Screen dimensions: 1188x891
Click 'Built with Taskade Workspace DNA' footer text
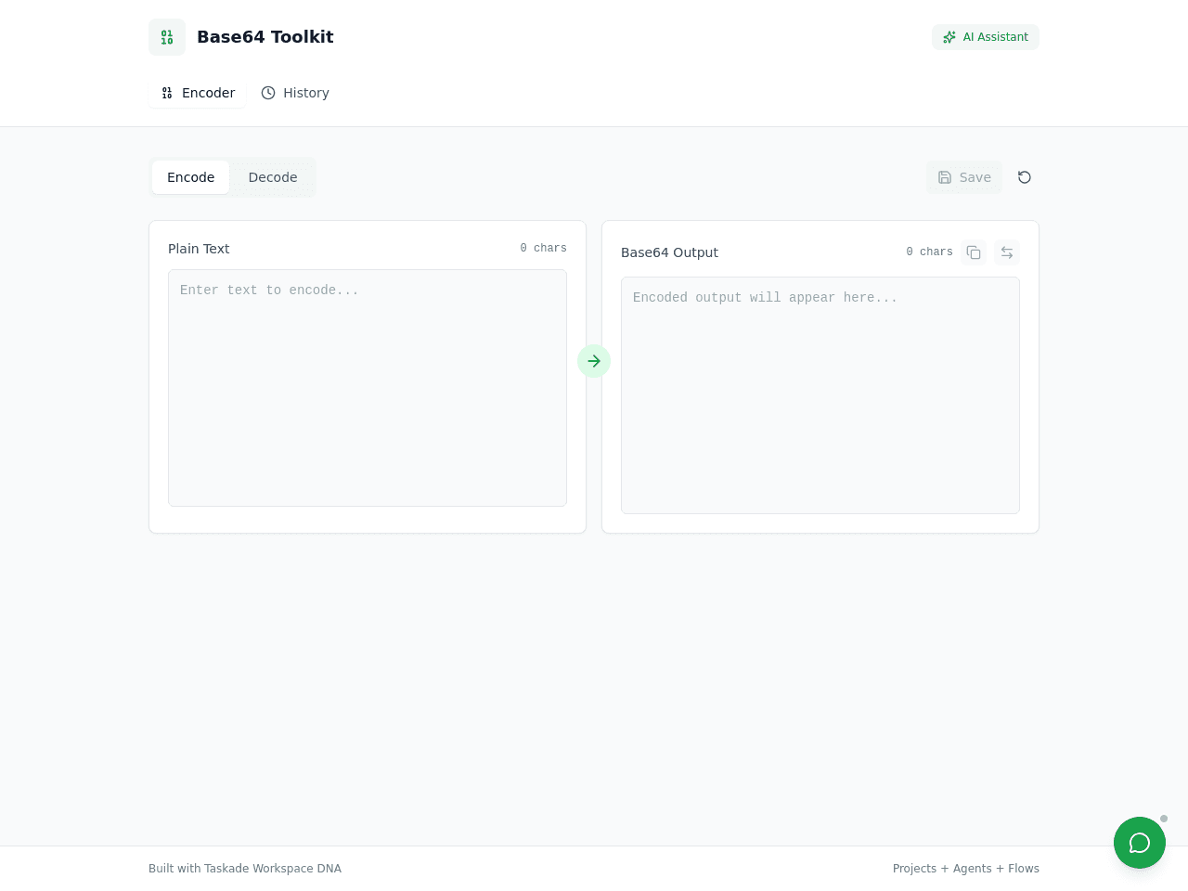pyautogui.click(x=245, y=869)
